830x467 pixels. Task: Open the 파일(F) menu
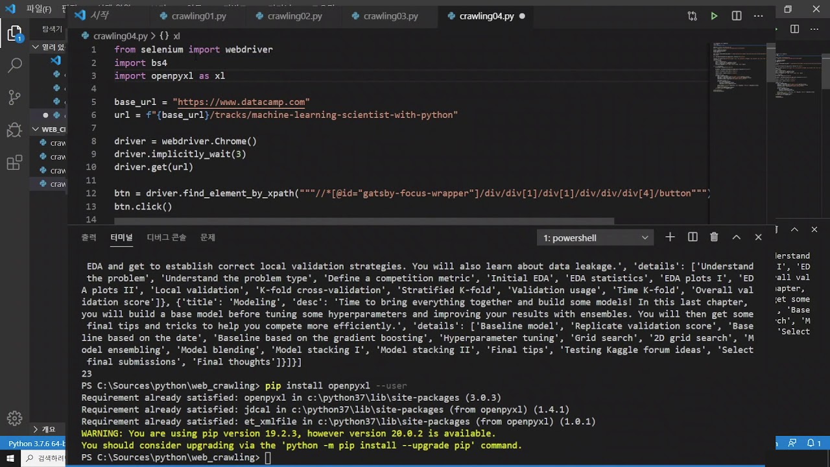click(39, 9)
